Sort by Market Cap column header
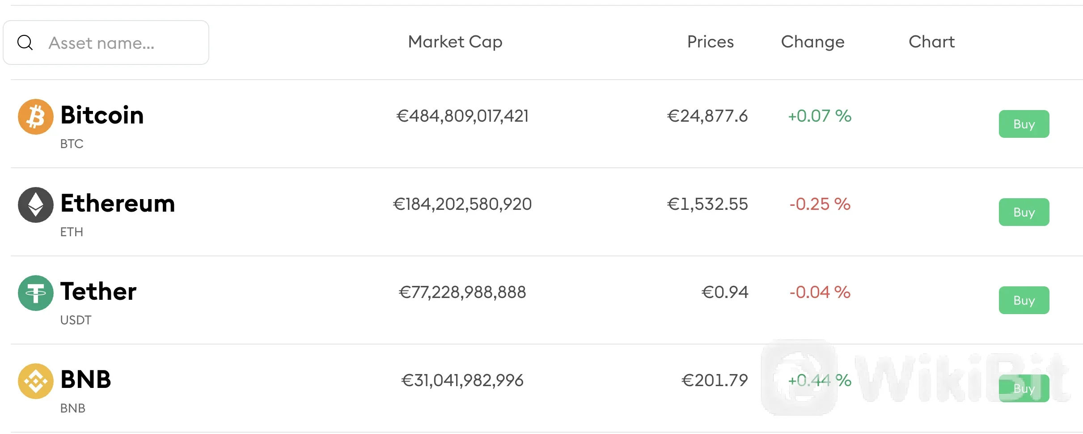Viewport: 1083px width, 434px height. click(x=455, y=42)
